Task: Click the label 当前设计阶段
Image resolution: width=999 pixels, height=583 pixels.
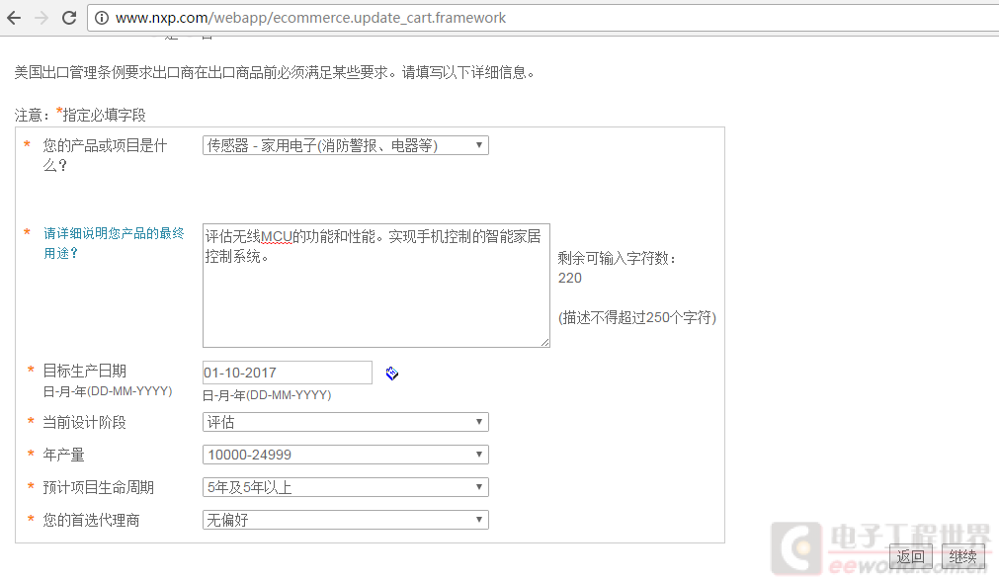Action: pyautogui.click(x=84, y=423)
